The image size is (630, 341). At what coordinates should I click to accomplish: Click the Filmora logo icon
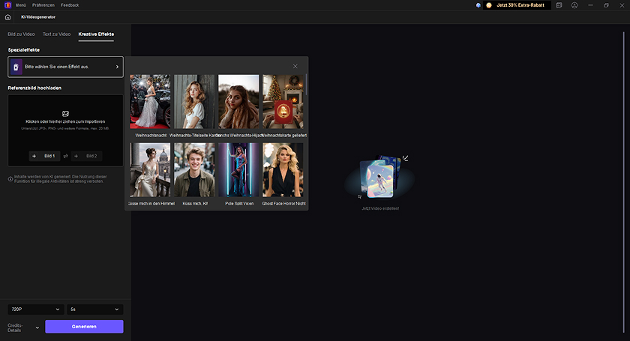click(7, 4)
